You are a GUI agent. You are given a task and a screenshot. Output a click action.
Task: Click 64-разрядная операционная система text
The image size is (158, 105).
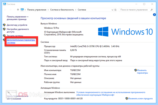pos(95,57)
